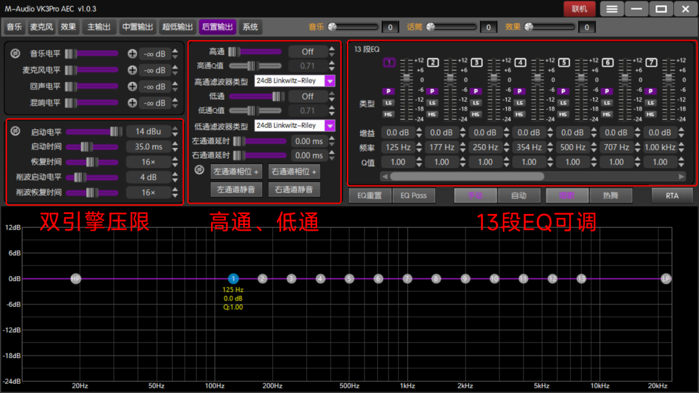Open the 主输出 tab
699x393 pixels.
tap(99, 27)
